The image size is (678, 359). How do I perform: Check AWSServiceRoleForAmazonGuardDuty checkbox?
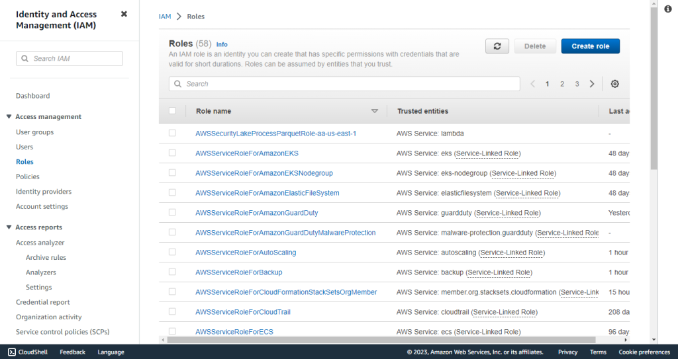pos(172,212)
